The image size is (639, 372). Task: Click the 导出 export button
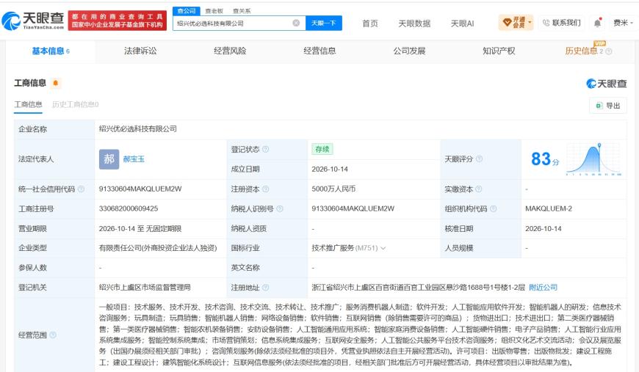click(x=608, y=106)
